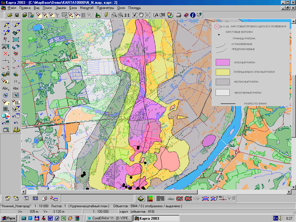
Task: Set the scale with the 1:1 button
Action: point(127,15)
